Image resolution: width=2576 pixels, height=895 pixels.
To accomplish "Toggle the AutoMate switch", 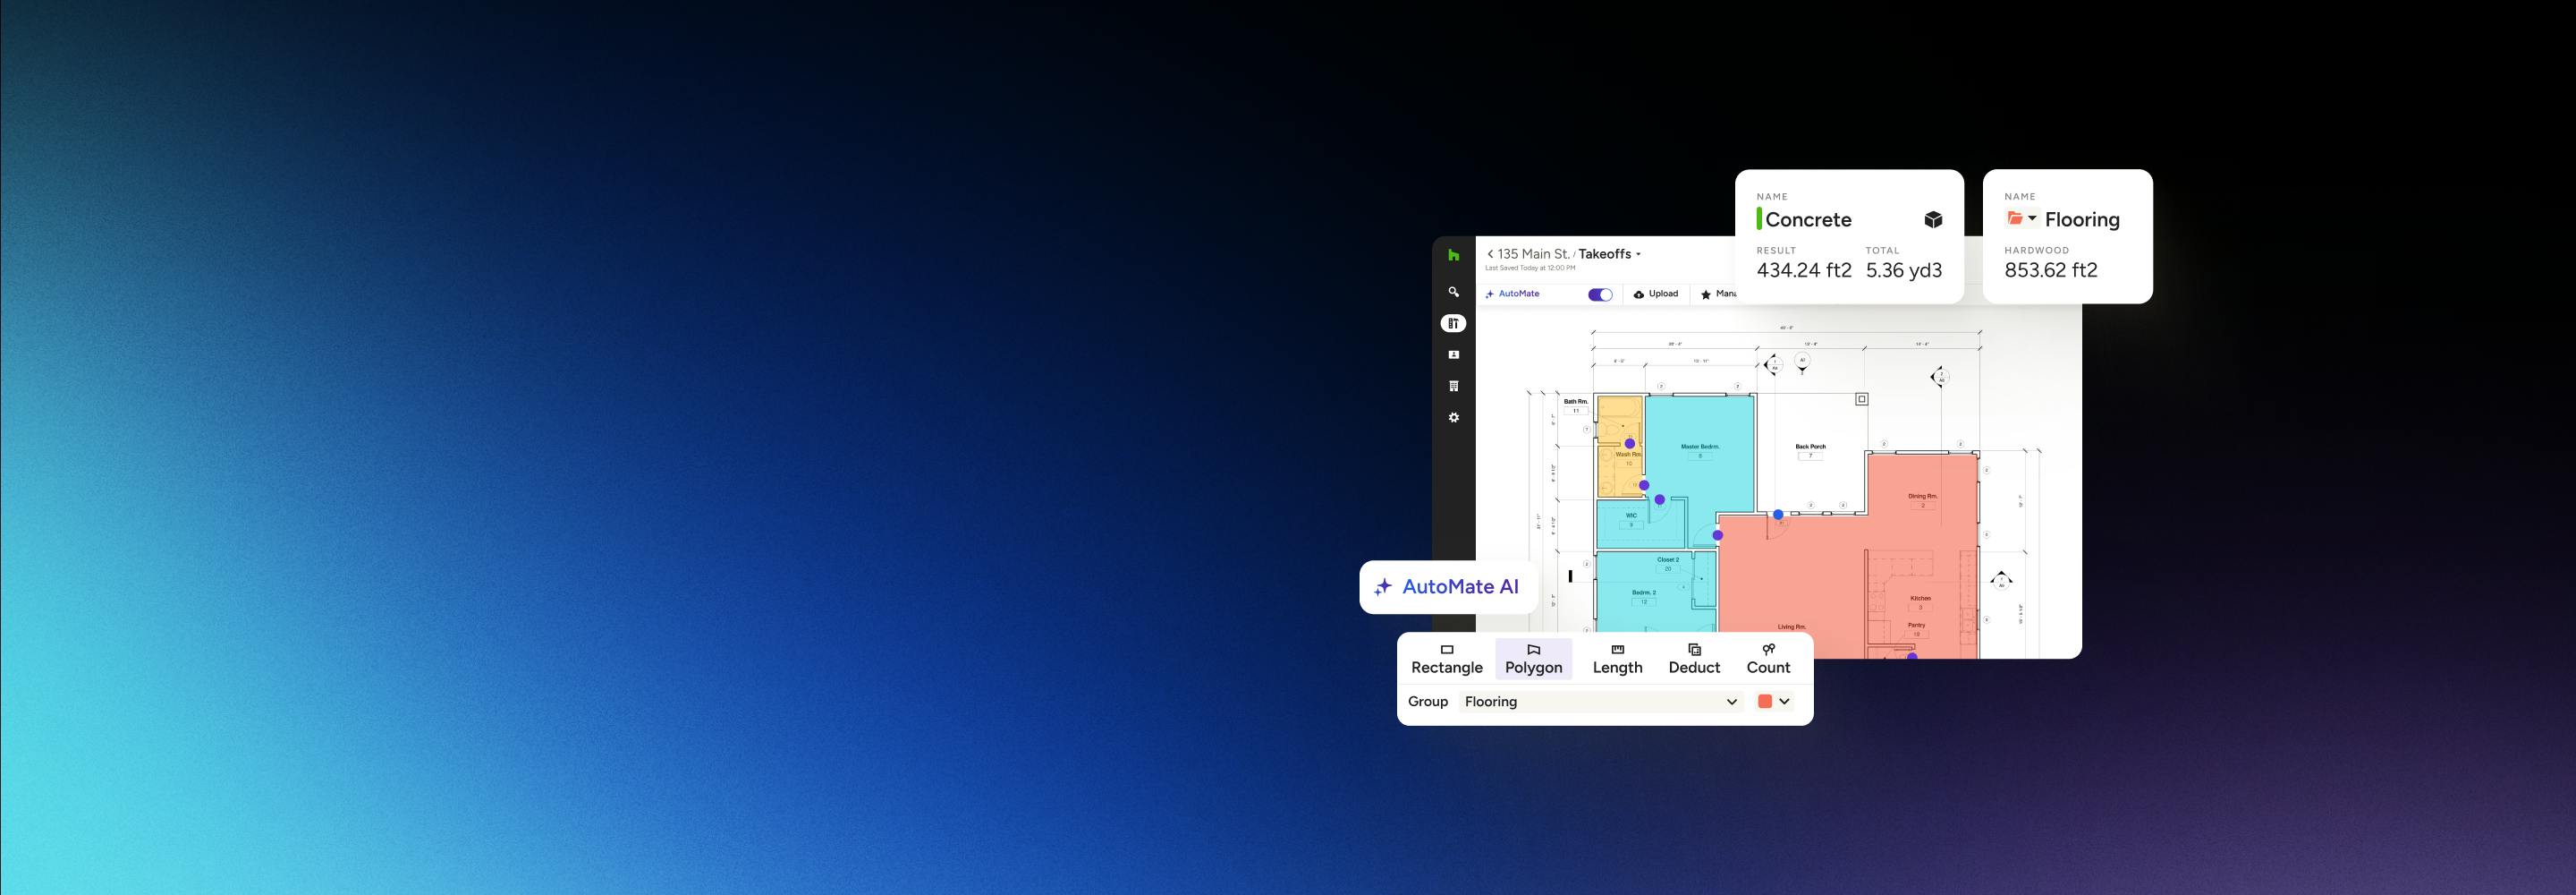I will point(1600,294).
